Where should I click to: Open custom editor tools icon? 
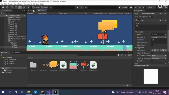pos(29,7)
